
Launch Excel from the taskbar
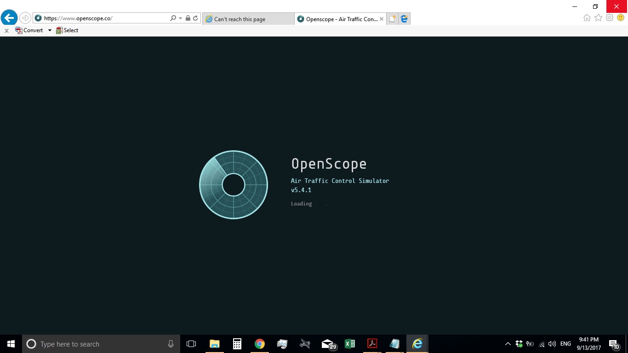point(350,343)
